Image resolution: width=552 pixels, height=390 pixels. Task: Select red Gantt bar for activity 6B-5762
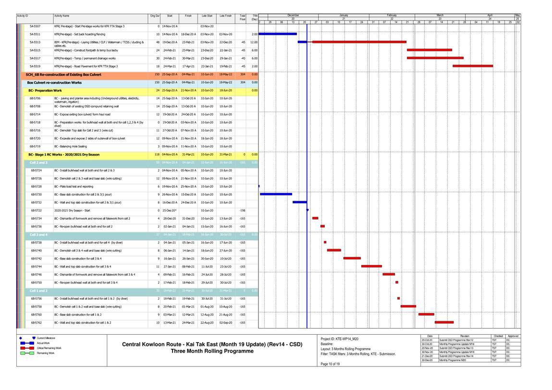(x=444, y=322)
